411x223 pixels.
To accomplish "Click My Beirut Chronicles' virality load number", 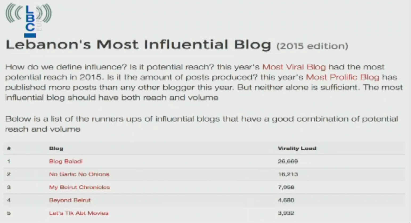I will pyautogui.click(x=286, y=187).
